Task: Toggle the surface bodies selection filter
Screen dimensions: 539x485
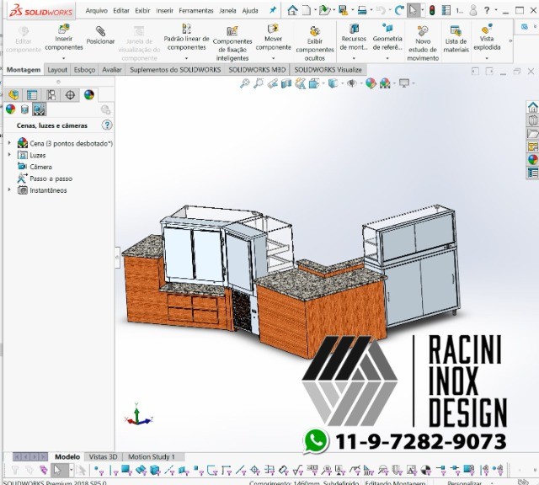Action: 141,470
